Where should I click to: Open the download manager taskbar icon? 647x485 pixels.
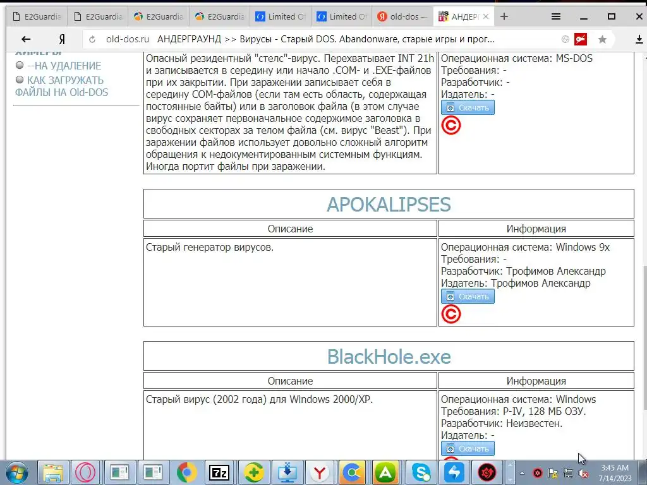click(287, 472)
